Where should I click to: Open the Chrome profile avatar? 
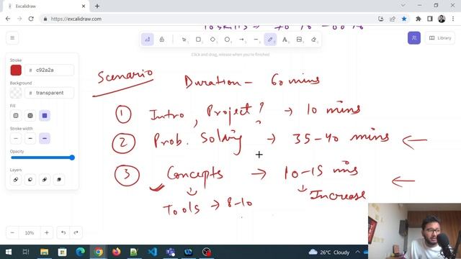pos(442,19)
